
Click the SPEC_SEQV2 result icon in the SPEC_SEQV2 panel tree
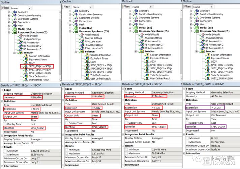88,69
